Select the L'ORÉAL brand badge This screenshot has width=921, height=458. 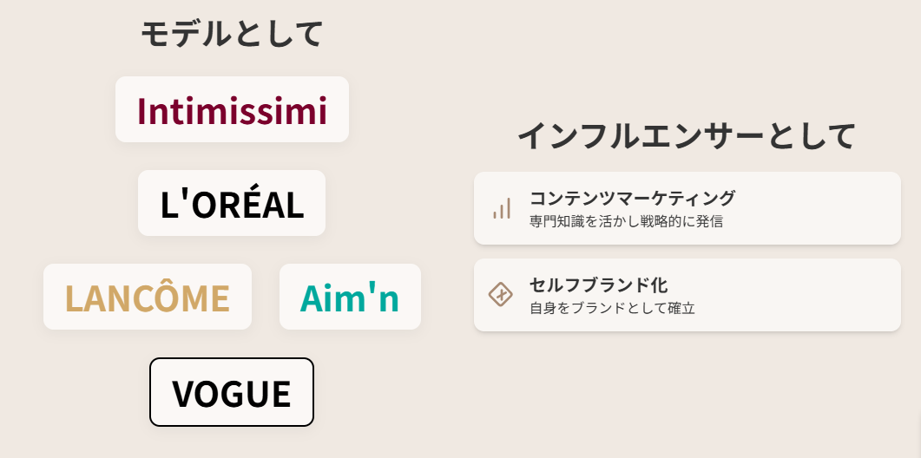pyautogui.click(x=232, y=203)
